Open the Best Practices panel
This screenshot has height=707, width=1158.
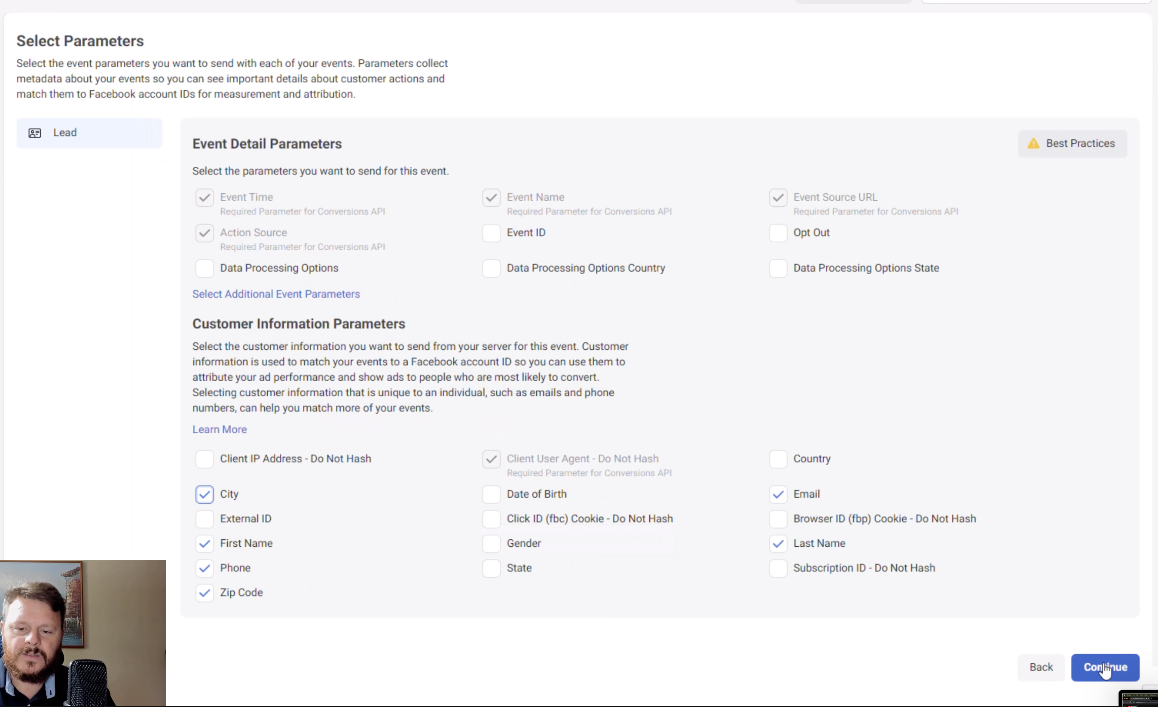[x=1072, y=144]
